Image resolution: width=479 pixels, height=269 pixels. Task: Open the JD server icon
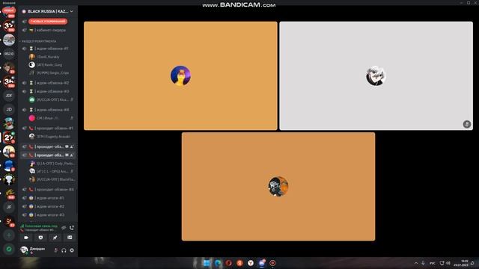[9, 110]
